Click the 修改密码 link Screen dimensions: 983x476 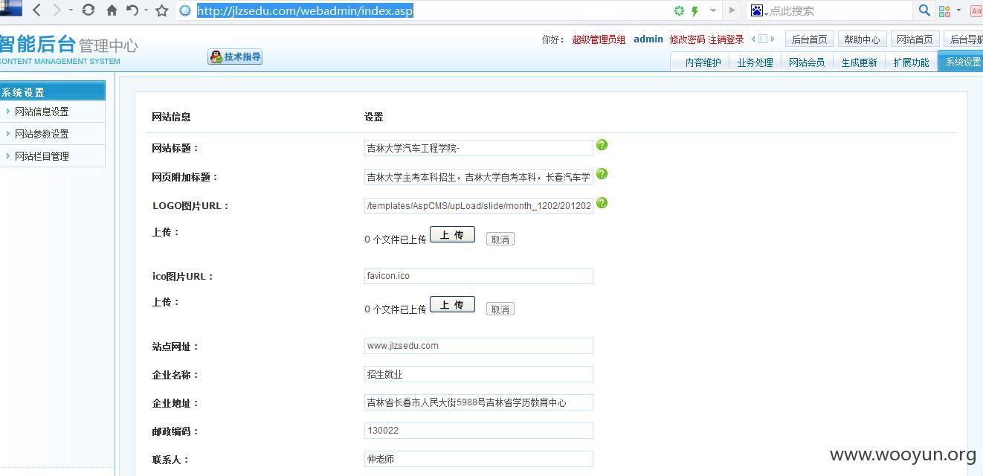click(x=687, y=39)
